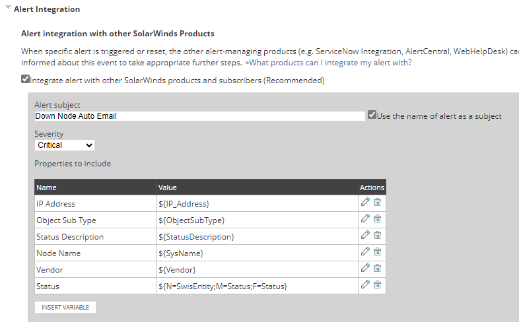Click the Insert Variable button
Image resolution: width=519 pixels, height=332 pixels.
[x=66, y=308]
